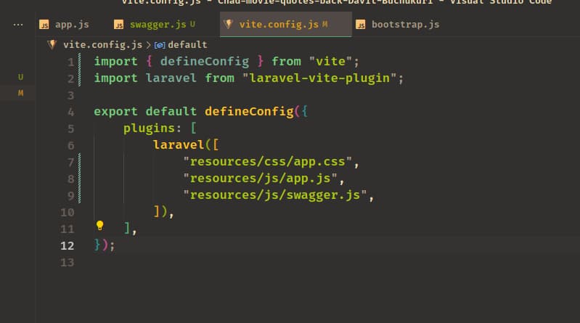The image size is (580, 323).
Task: Click the Vite icon in the breadcrumb
Action: (52, 45)
